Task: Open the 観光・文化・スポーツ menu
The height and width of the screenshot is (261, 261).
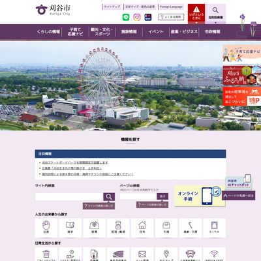Action: [x=102, y=32]
